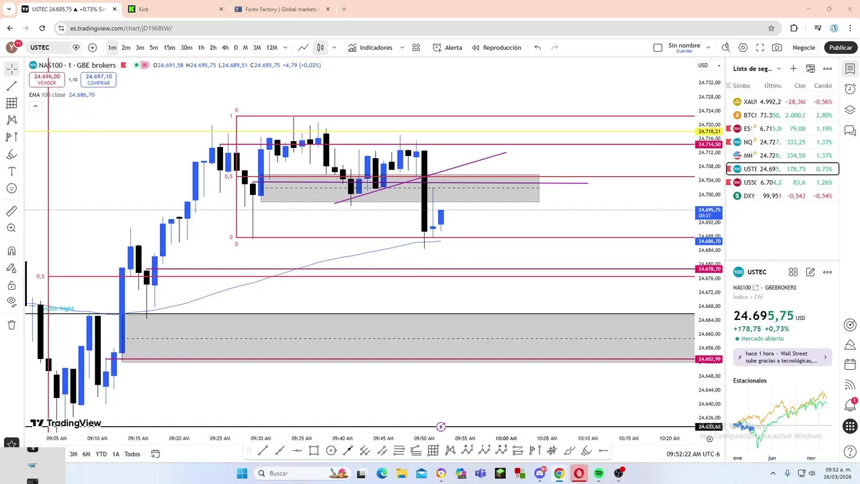Expand Sin nombre layout dropdown arrow
This screenshot has height=484, width=860.
(708, 46)
